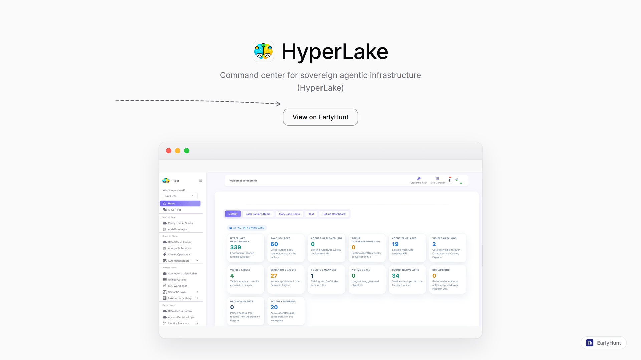Viewport: 641px width, 360px height.
Task: Click Access Decision Logs cloud icon
Action: point(165,317)
